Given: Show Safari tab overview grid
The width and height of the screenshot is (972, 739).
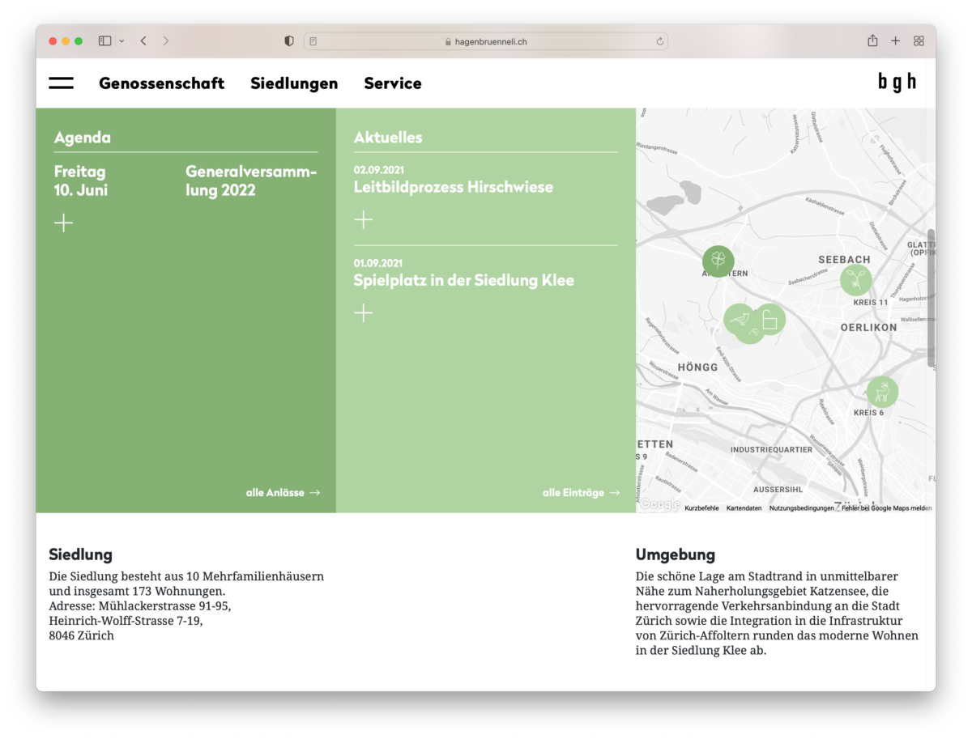Looking at the screenshot, I should [x=919, y=40].
